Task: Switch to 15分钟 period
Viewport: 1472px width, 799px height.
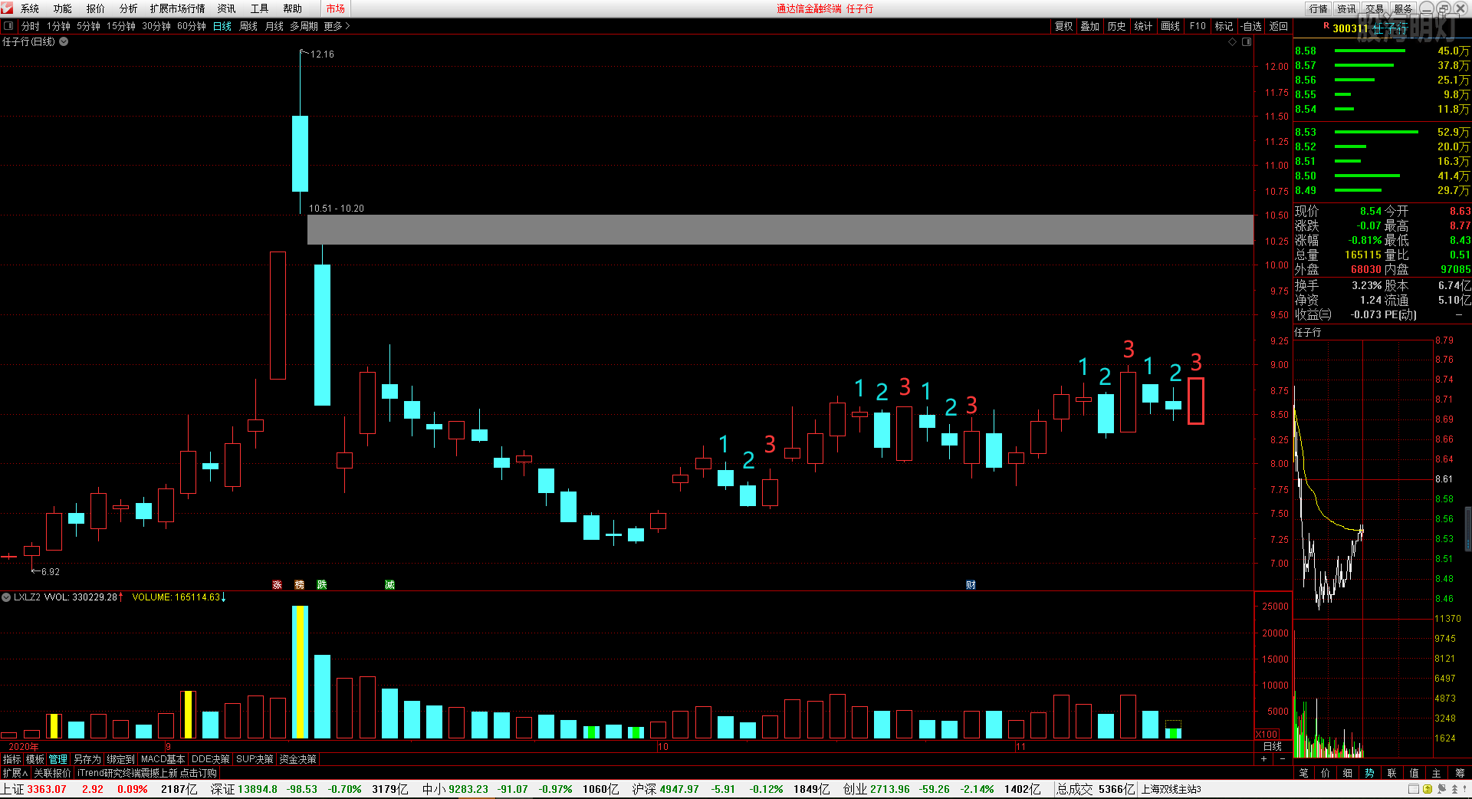Action: (x=121, y=26)
